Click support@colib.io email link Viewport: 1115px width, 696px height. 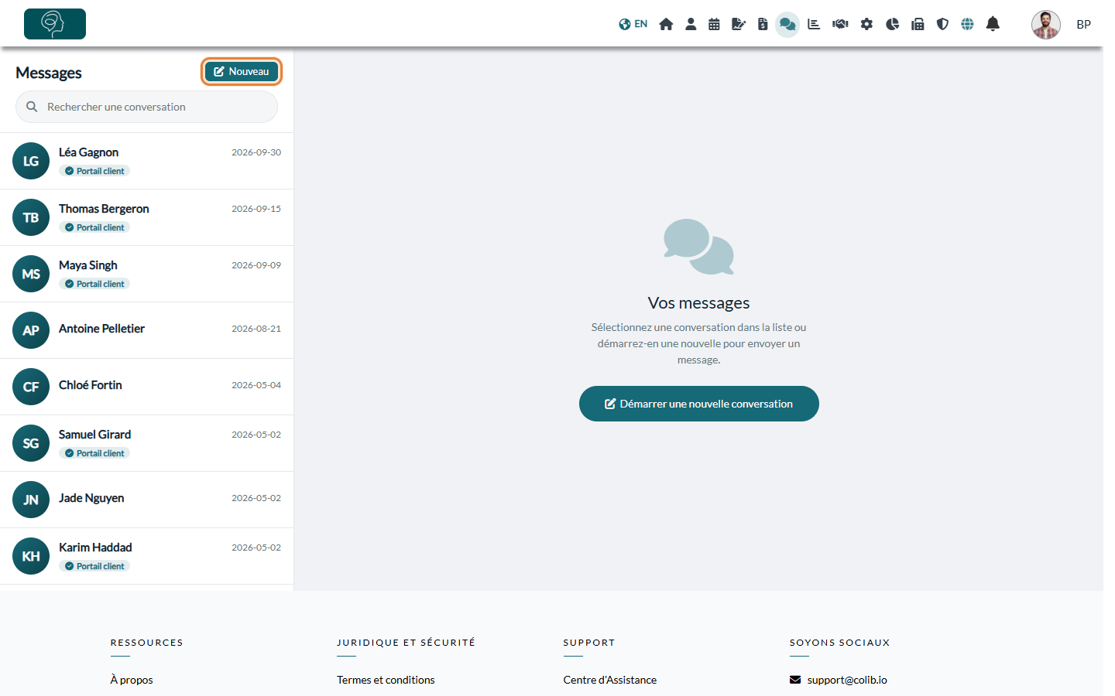pyautogui.click(x=839, y=680)
